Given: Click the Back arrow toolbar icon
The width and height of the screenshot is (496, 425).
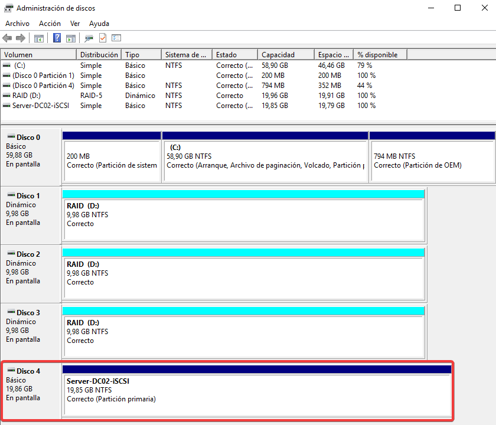Looking at the screenshot, I should [x=7, y=38].
